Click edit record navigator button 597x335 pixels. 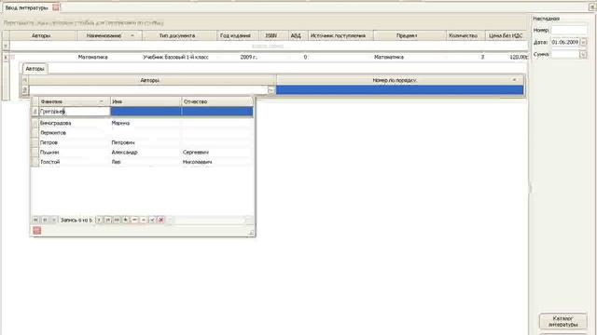coord(143,220)
